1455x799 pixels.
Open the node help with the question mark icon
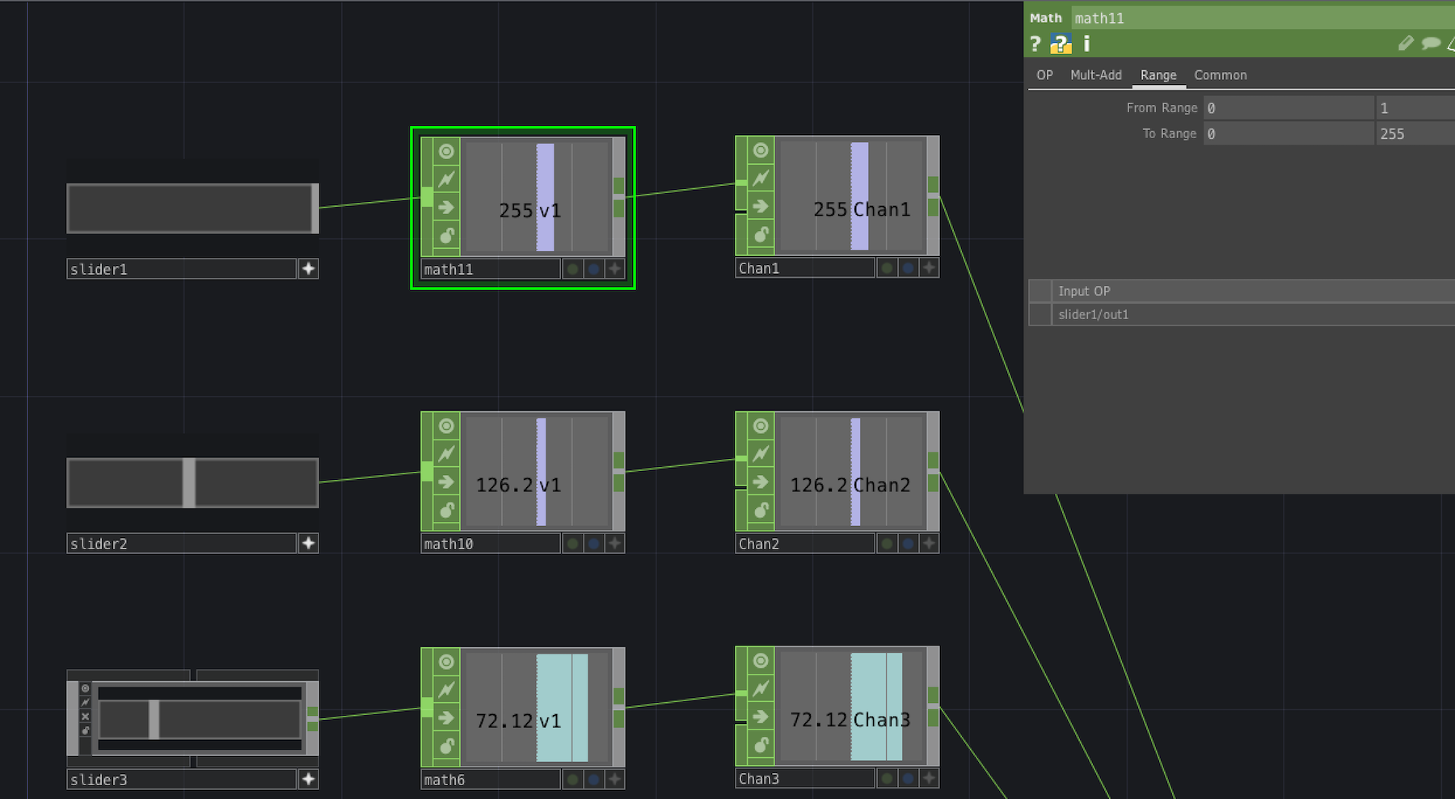(x=1035, y=44)
